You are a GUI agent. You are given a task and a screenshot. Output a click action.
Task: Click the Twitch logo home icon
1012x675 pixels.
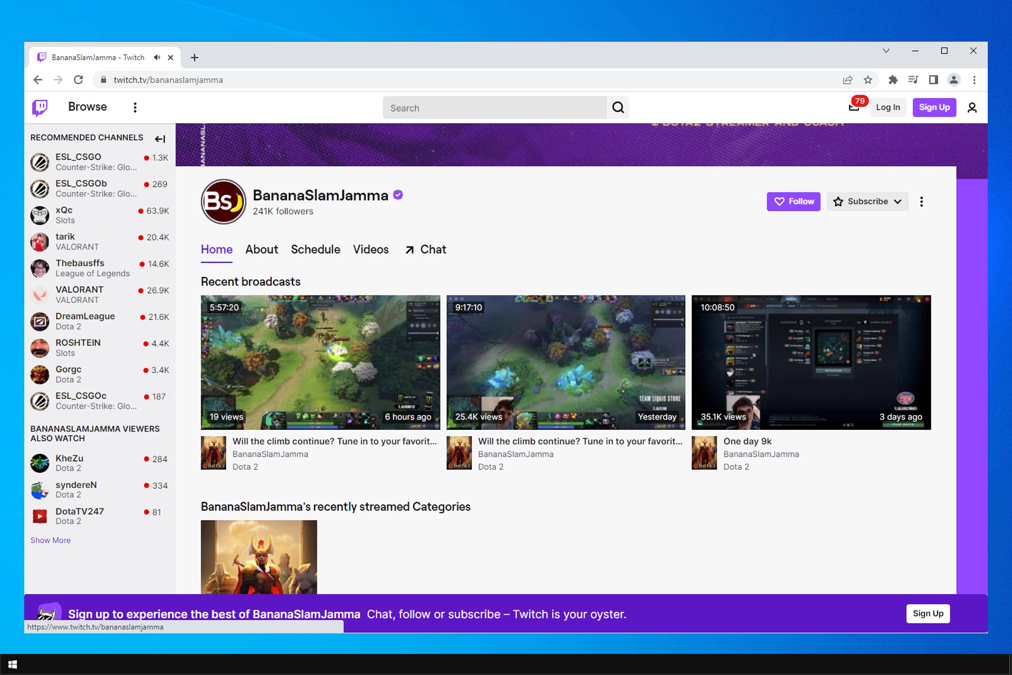tap(40, 108)
